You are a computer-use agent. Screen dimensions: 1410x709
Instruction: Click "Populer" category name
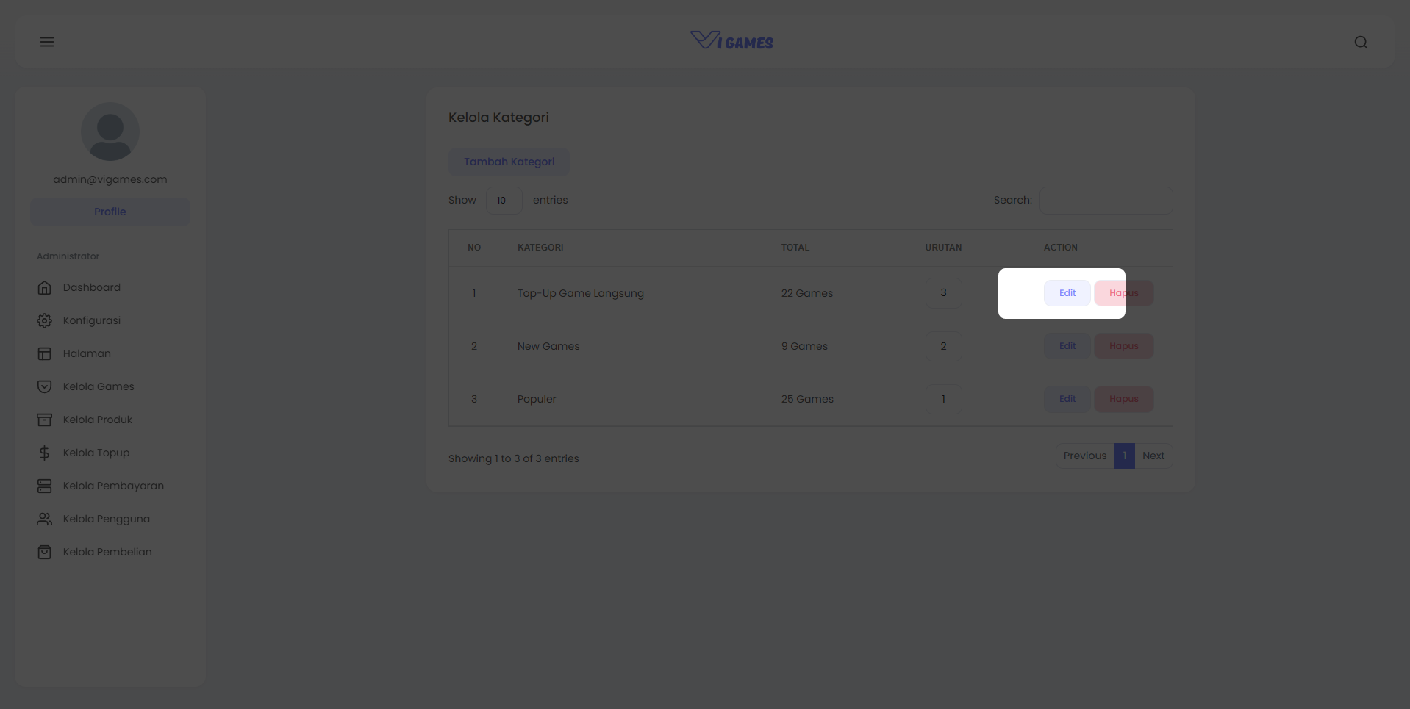click(537, 399)
